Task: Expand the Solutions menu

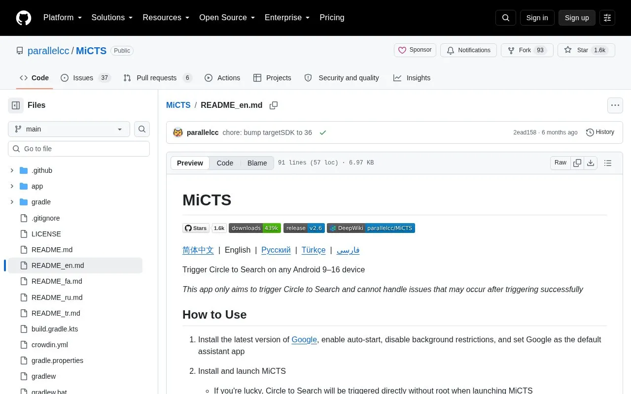Action: click(x=112, y=18)
